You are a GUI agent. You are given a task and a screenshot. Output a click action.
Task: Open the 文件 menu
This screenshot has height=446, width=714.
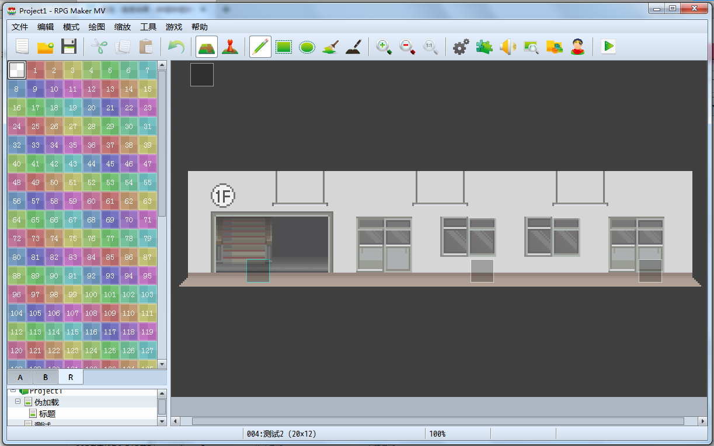click(20, 27)
